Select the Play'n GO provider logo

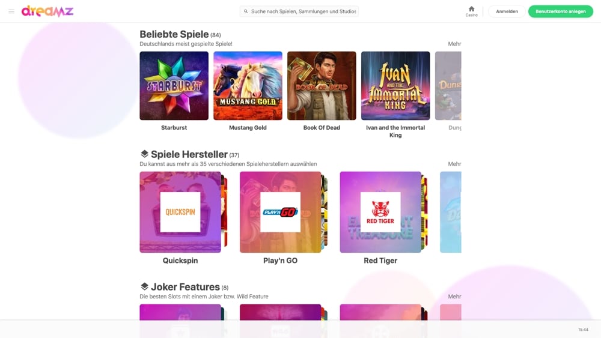(280, 212)
